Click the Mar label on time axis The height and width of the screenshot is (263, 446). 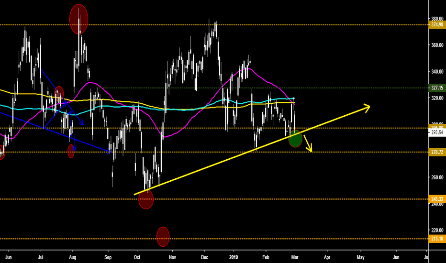pyautogui.click(x=295, y=257)
